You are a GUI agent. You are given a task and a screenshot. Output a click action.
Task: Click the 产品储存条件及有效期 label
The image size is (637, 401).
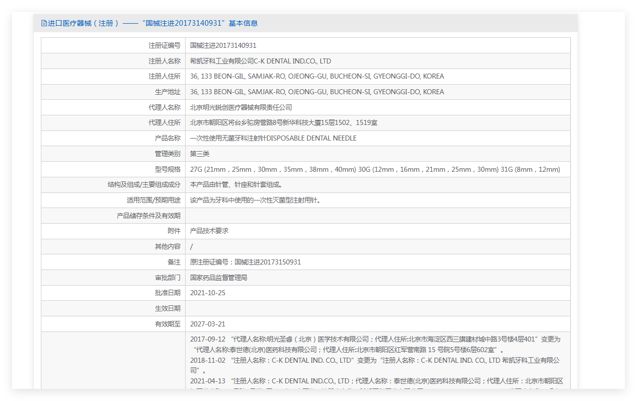click(148, 216)
